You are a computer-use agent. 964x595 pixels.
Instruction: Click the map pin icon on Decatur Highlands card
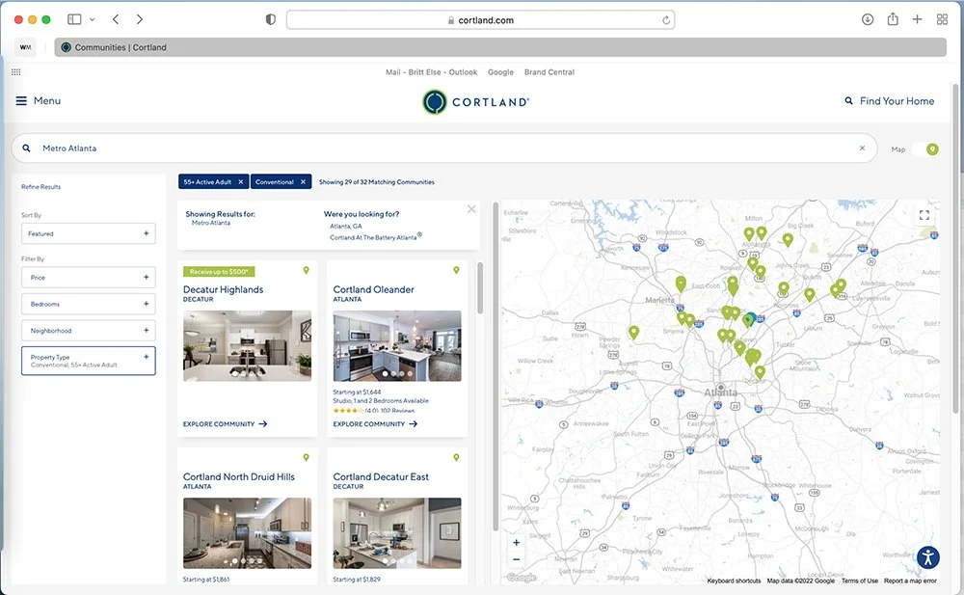(307, 270)
